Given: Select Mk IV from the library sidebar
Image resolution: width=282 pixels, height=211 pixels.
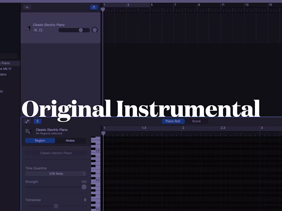Looking at the screenshot, I should click(7, 69).
